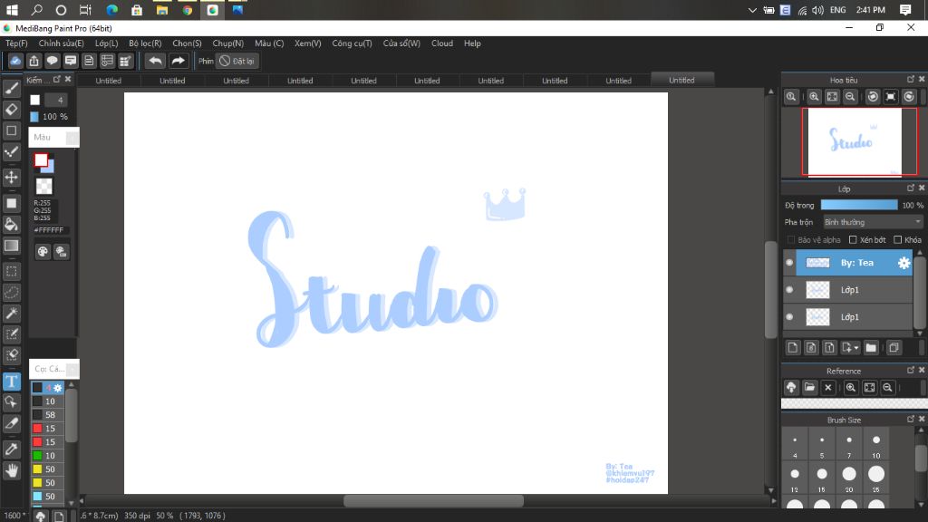Enable the Xén bớt checkbox
The image size is (928, 522).
pyautogui.click(x=853, y=239)
